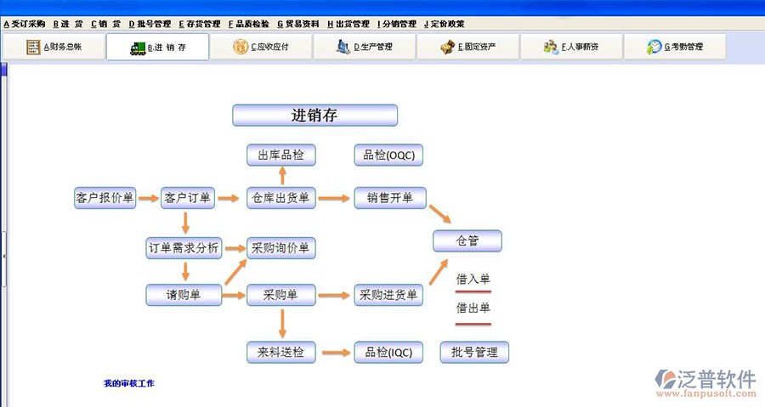Open the 借入单 link

[x=473, y=279]
